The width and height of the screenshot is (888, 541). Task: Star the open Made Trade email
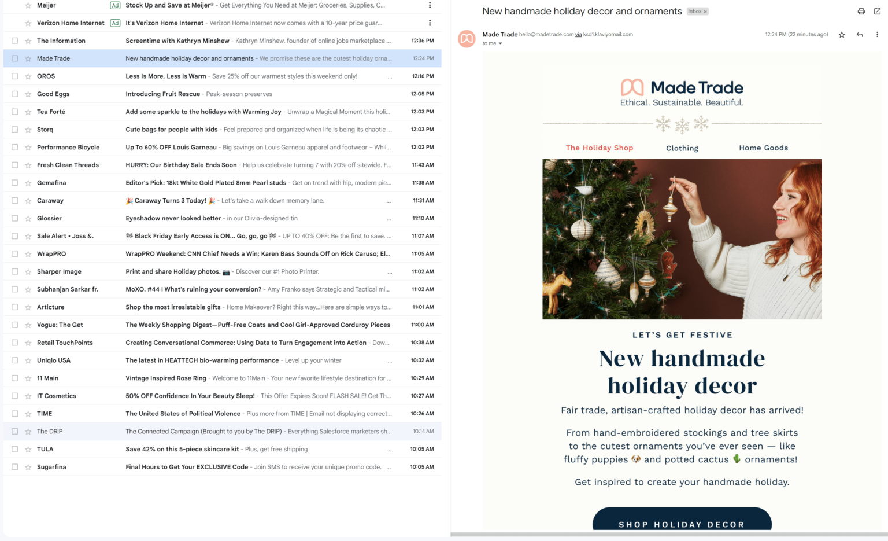842,35
